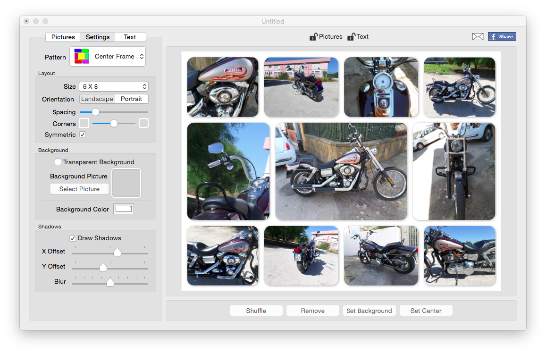546x354 pixels.
Task: Lock the Text with the padlock icon
Action: click(x=352, y=36)
